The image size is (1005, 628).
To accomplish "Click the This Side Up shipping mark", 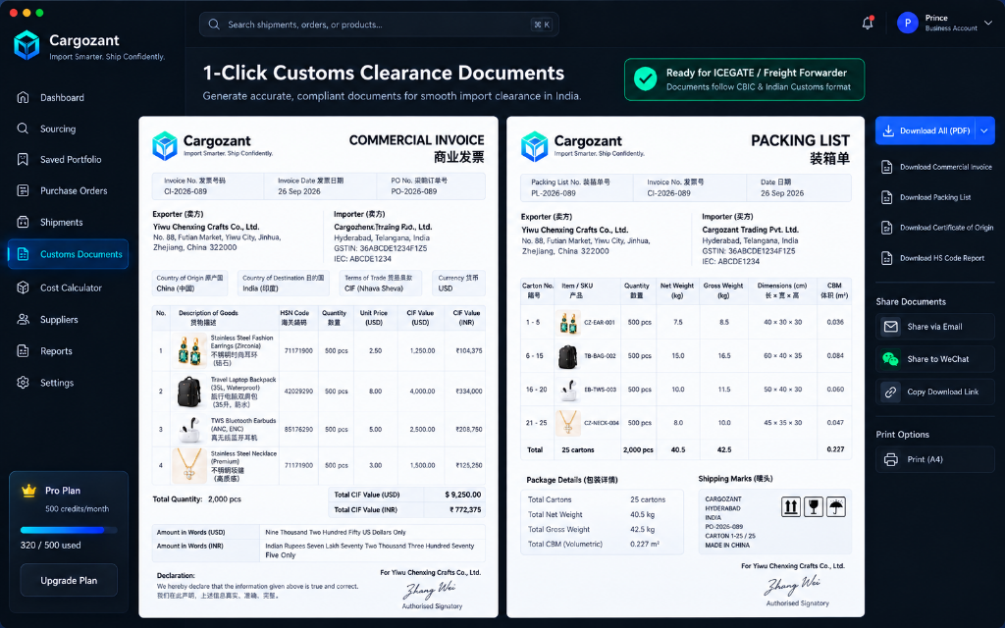I will click(791, 507).
